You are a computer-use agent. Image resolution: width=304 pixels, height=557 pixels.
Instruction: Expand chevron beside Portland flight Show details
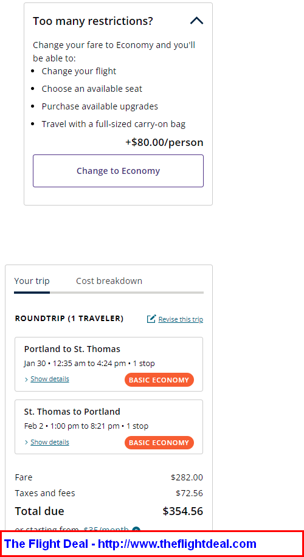tap(26, 379)
